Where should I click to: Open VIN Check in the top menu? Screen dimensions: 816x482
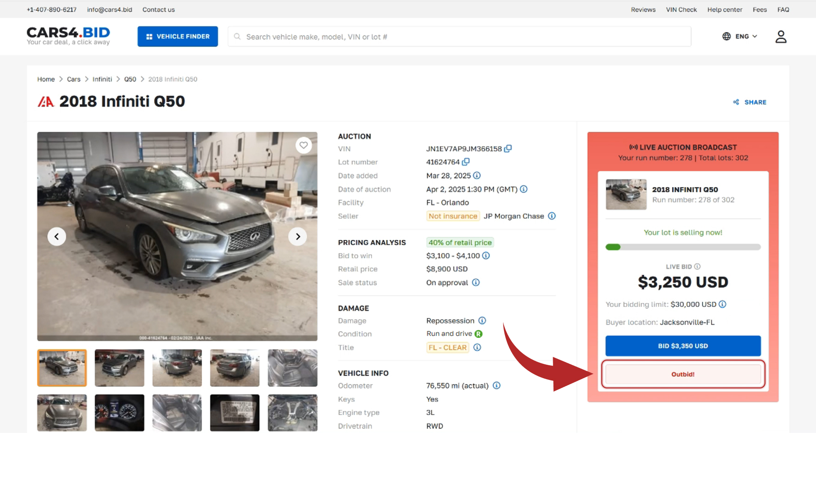(681, 9)
